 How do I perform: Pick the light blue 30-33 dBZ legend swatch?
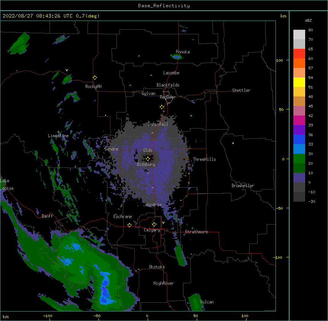(299, 149)
